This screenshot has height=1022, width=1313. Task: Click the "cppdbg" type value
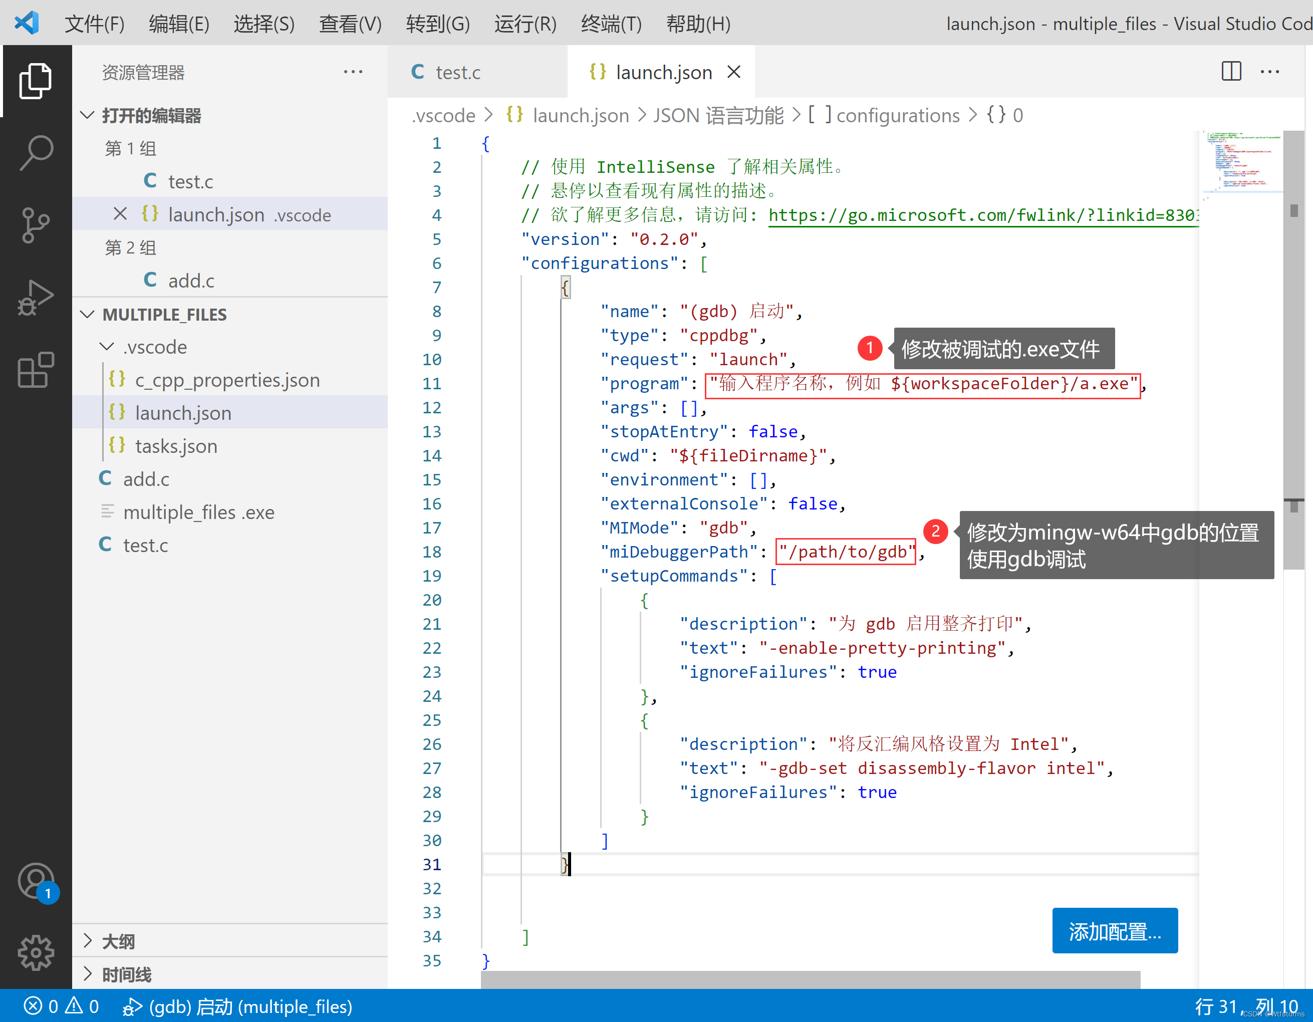[x=718, y=336]
